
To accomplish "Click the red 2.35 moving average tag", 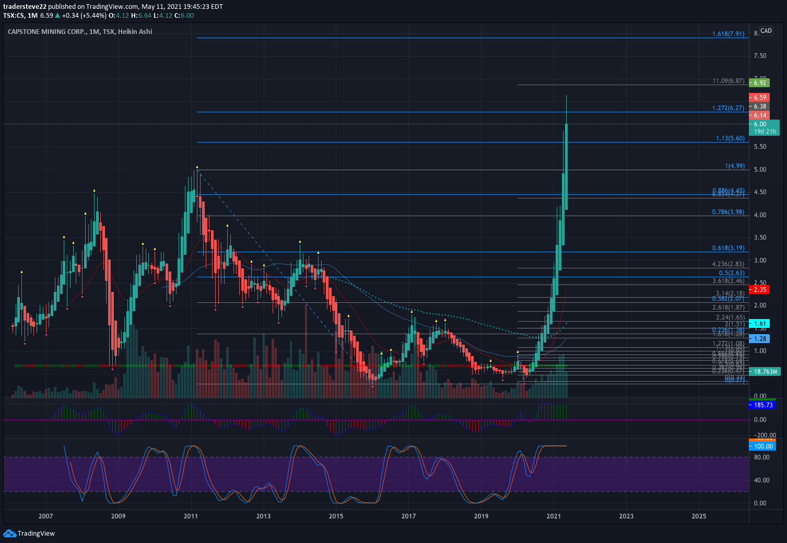I will [x=759, y=290].
